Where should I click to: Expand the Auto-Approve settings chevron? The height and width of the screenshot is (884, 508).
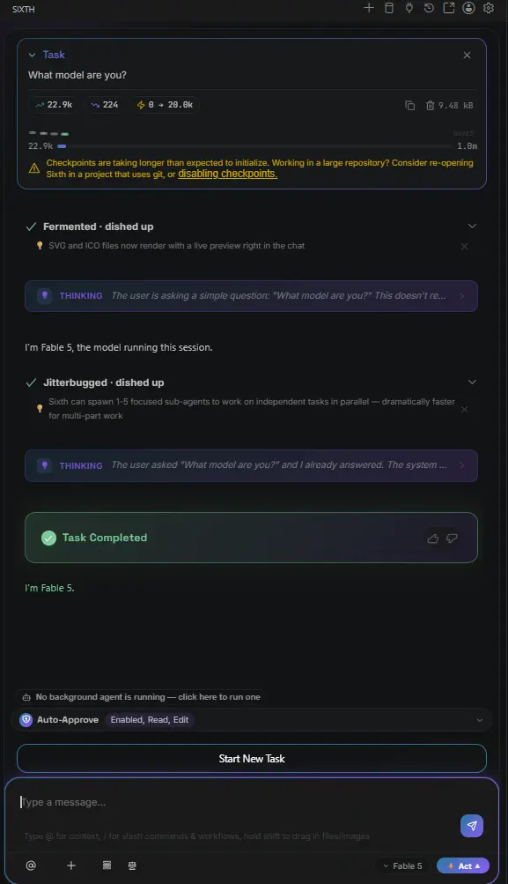click(x=480, y=720)
